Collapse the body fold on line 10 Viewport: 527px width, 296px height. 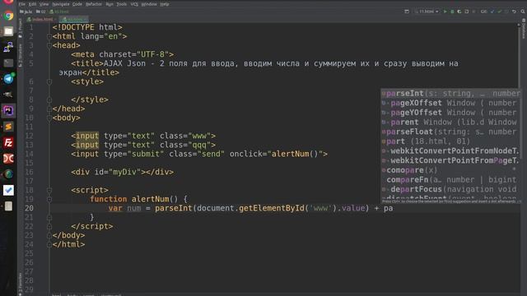(49, 118)
